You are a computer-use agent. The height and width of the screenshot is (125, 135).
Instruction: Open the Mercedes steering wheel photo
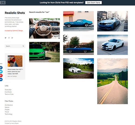(45, 28)
